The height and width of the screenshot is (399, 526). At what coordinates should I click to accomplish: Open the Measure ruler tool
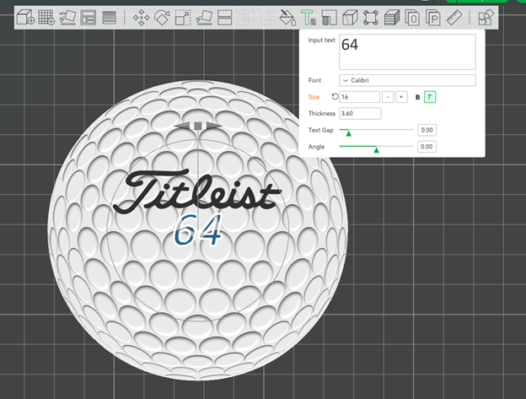tap(454, 18)
